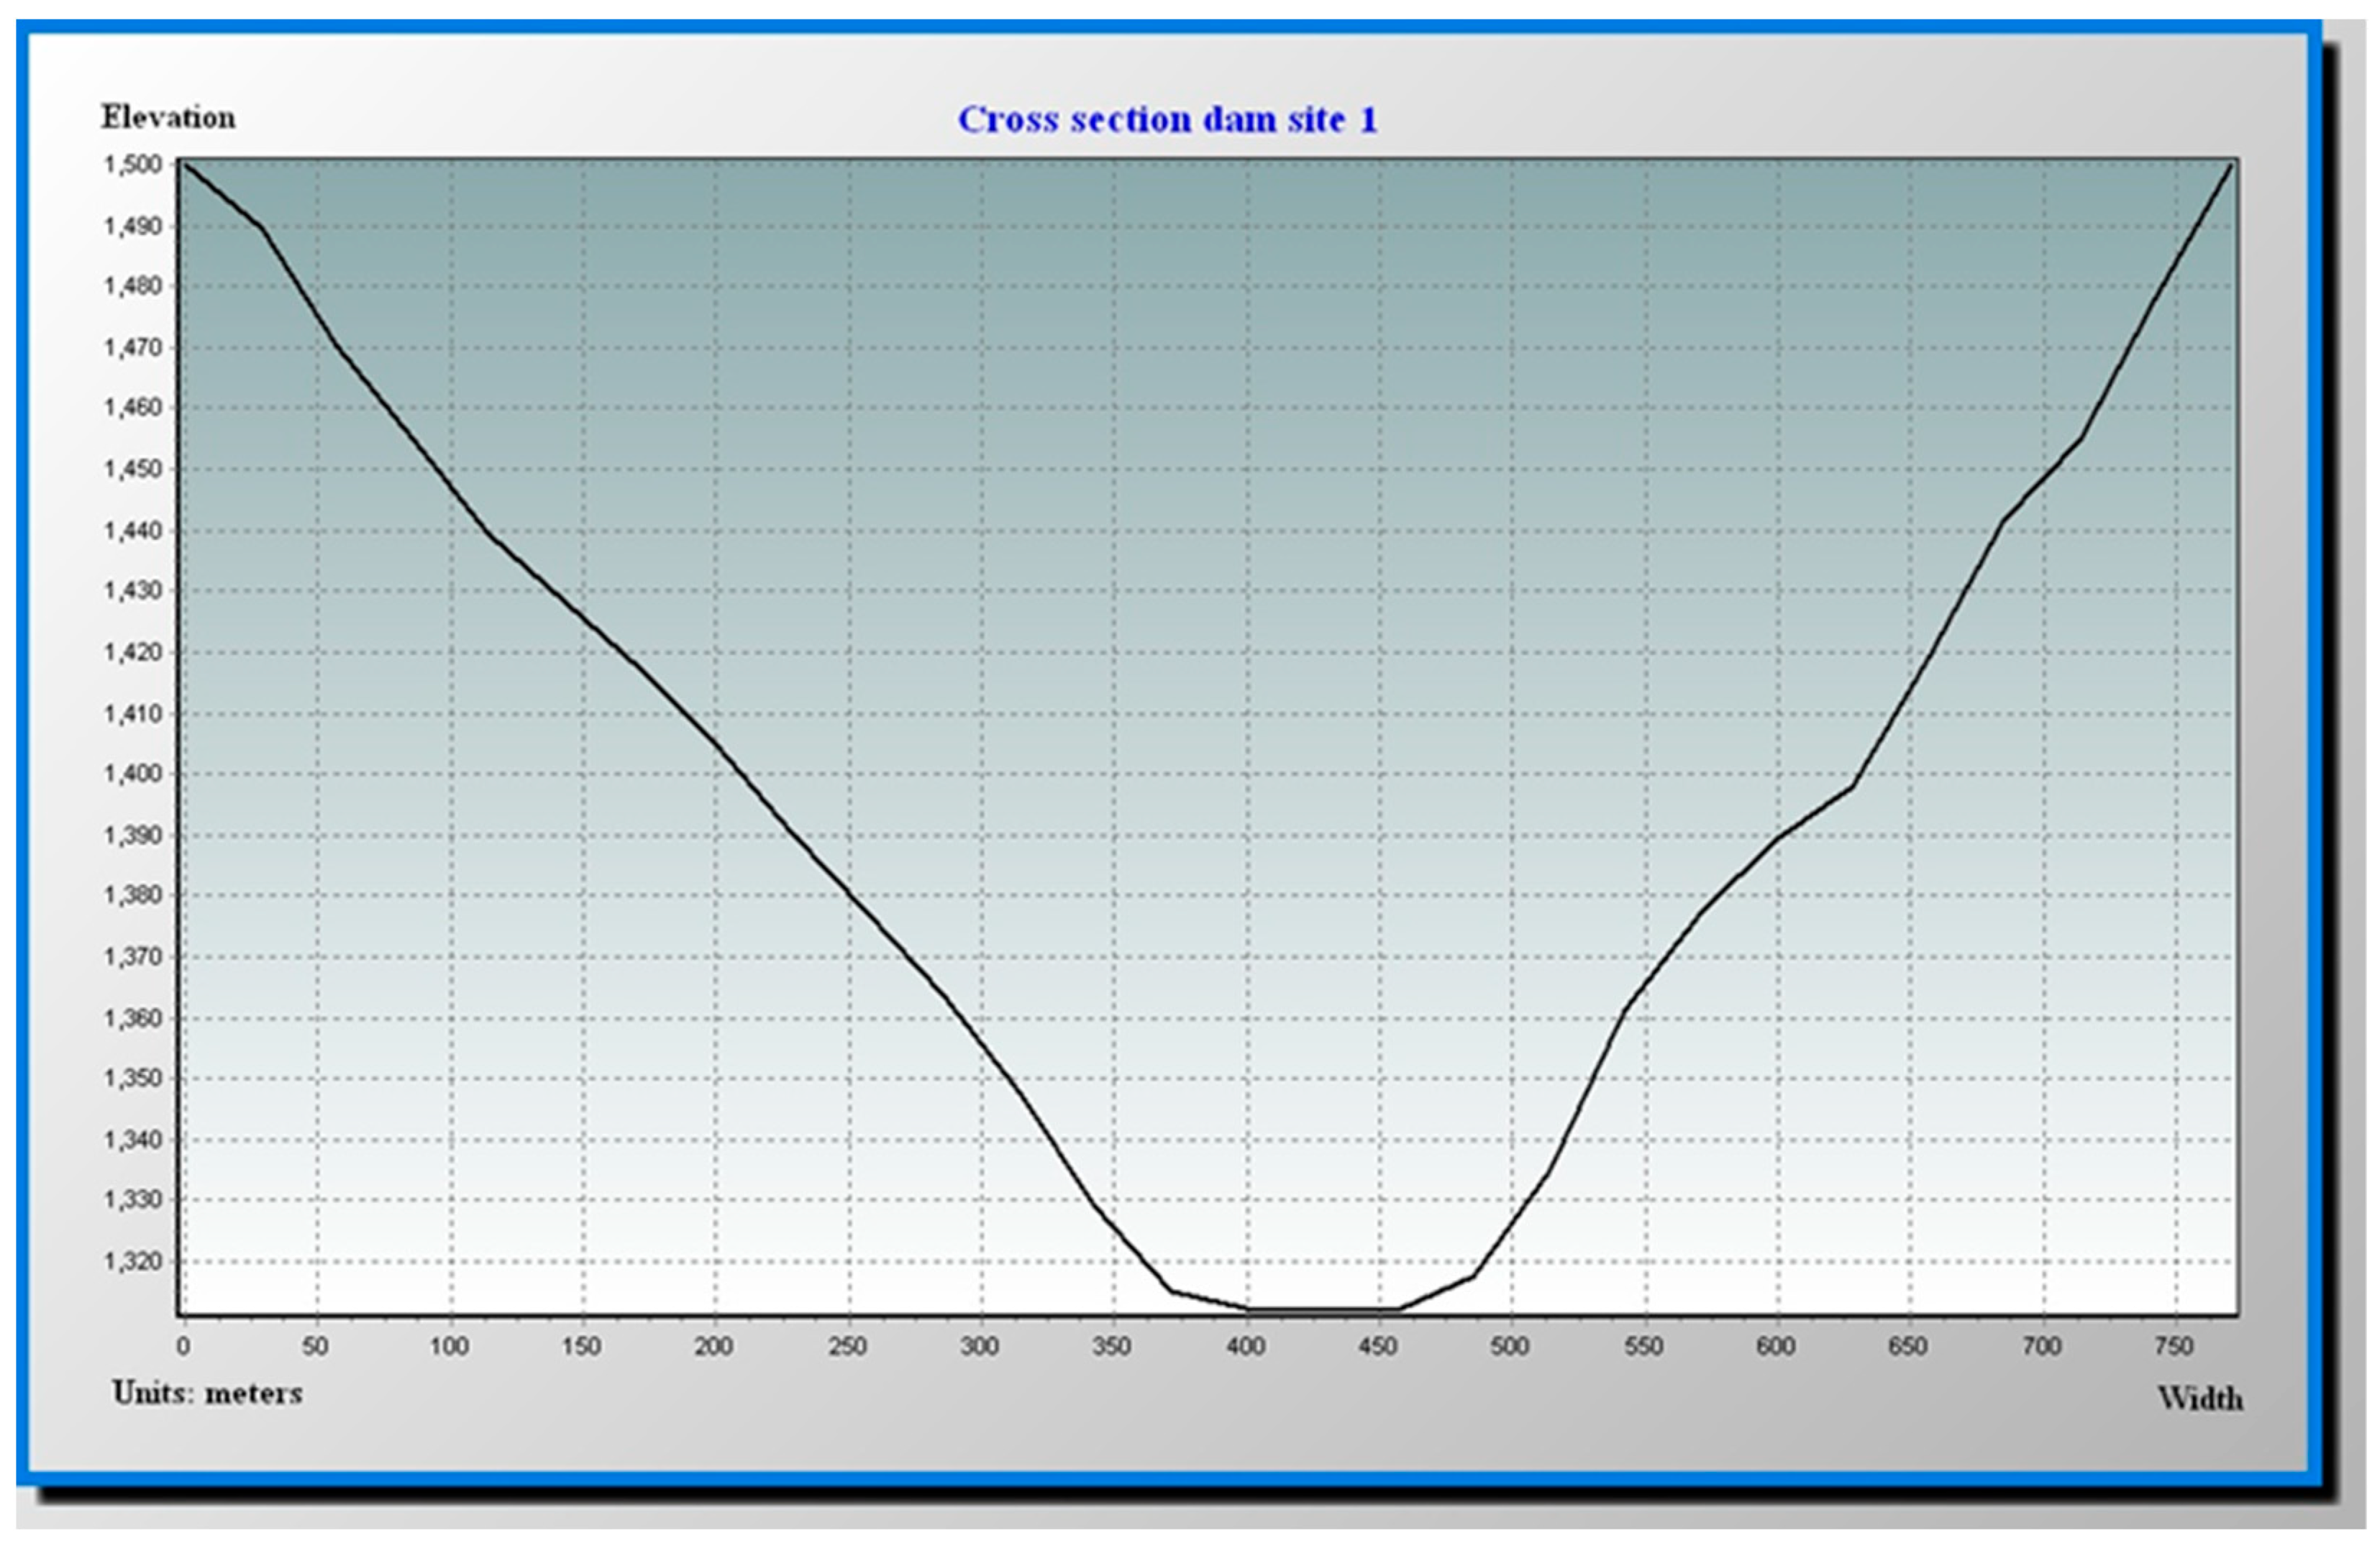The image size is (2380, 1551).
Task: Click the 650 width tick label
Action: click(1908, 1347)
